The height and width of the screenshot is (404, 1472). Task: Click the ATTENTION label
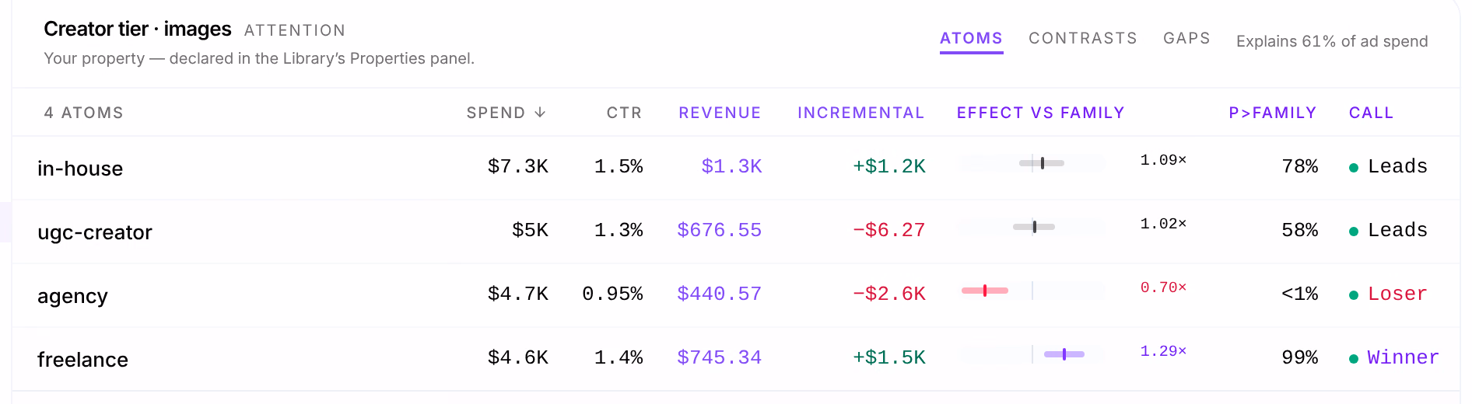pyautogui.click(x=295, y=31)
